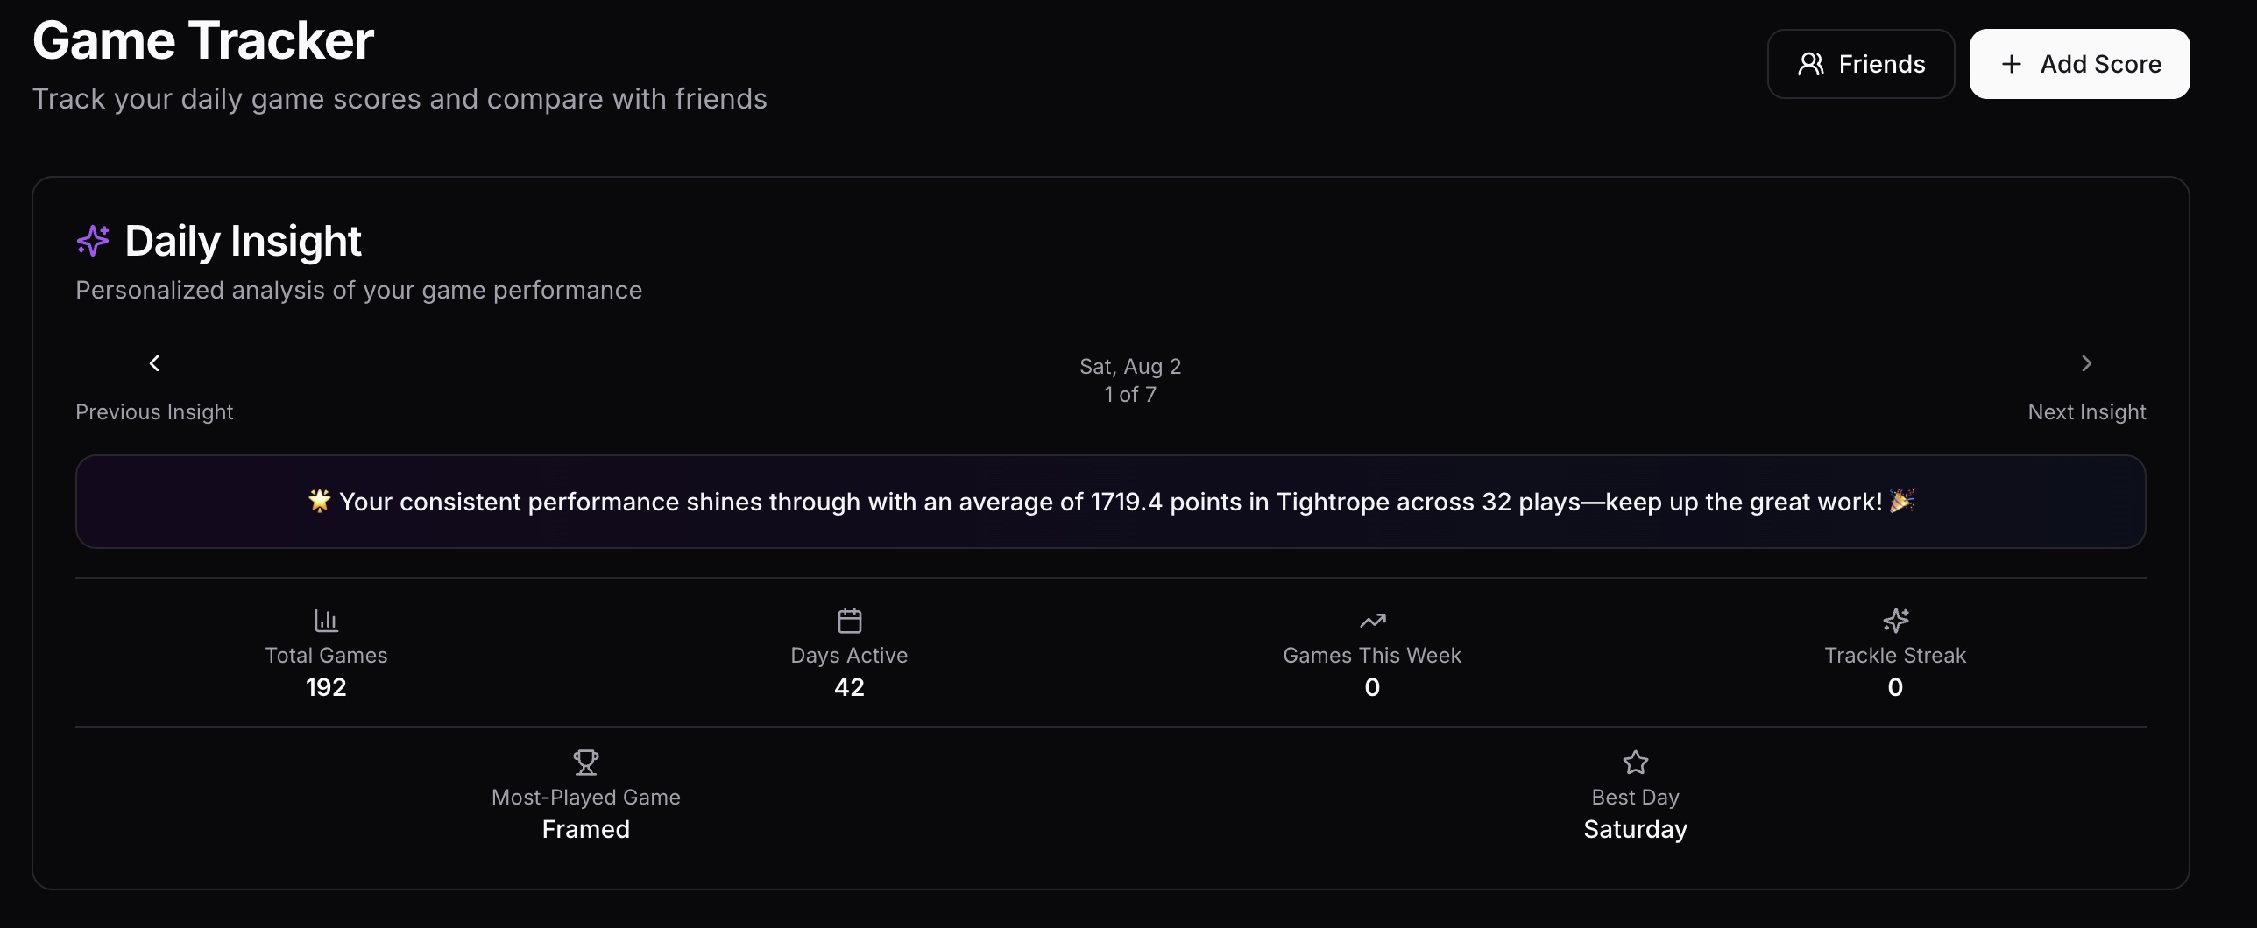This screenshot has height=928, width=2257.
Task: Click the Daily Insight heading
Action: (x=243, y=242)
